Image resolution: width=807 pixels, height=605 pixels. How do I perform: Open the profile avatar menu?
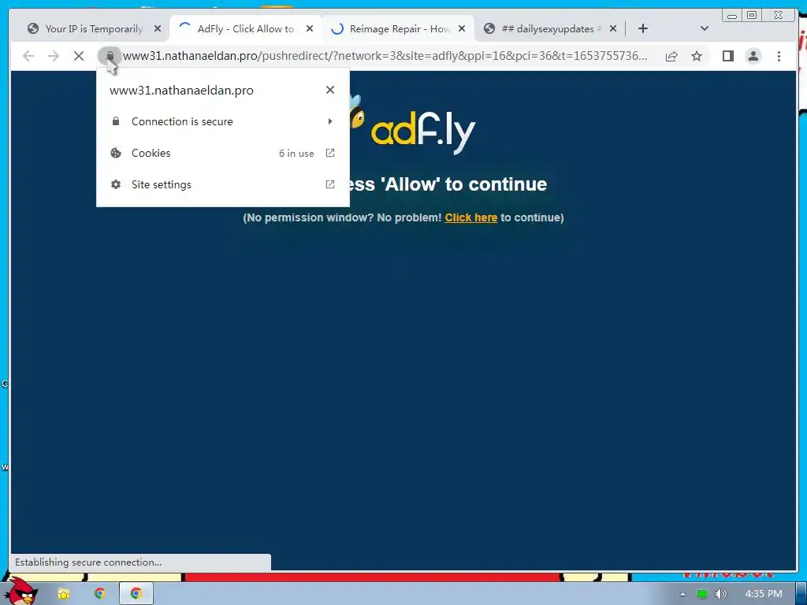pos(753,56)
